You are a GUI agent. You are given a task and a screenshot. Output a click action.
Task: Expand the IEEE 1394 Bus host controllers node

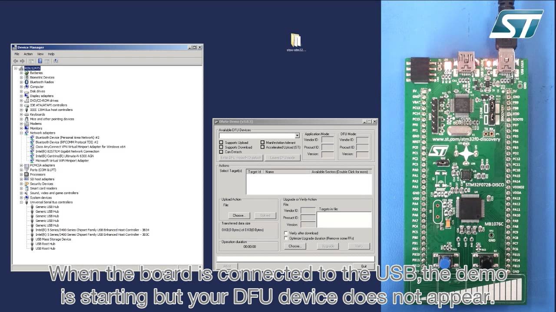[21, 110]
